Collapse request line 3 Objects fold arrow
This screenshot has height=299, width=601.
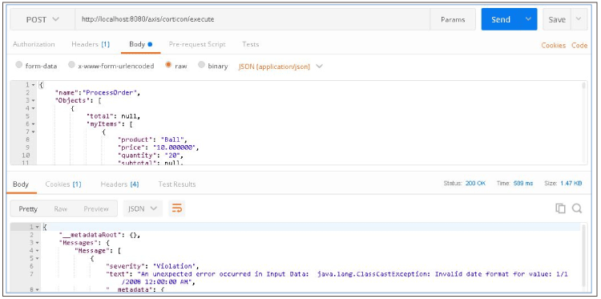(x=34, y=100)
